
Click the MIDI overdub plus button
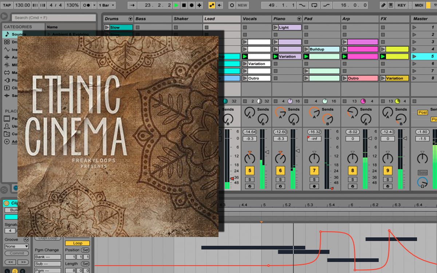[x=199, y=5]
